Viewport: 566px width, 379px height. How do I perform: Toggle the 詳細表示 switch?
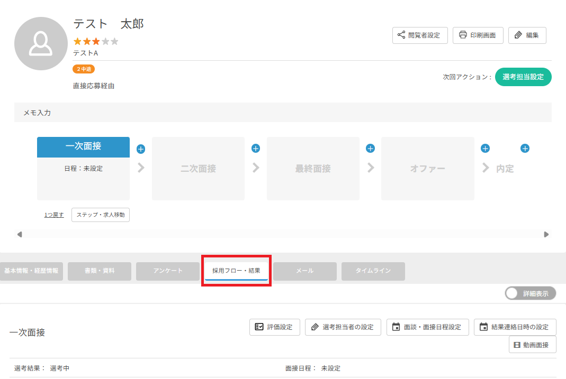point(530,293)
